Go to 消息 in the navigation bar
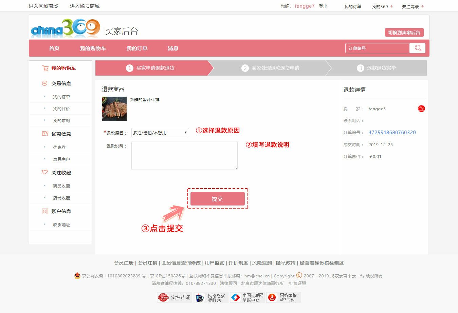The width and height of the screenshot is (458, 313). (x=173, y=48)
